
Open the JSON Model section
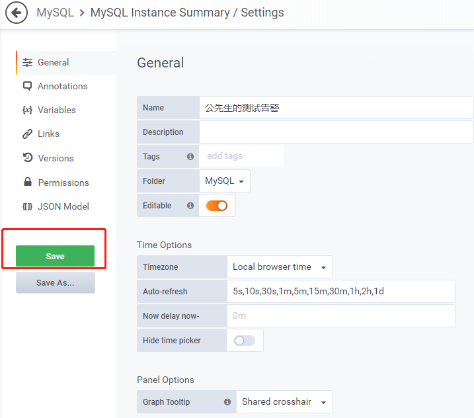click(x=63, y=206)
